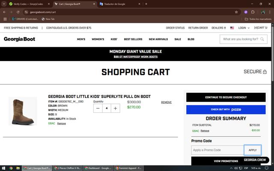Open the Order Status link
The image size is (274, 171).
(175, 28)
